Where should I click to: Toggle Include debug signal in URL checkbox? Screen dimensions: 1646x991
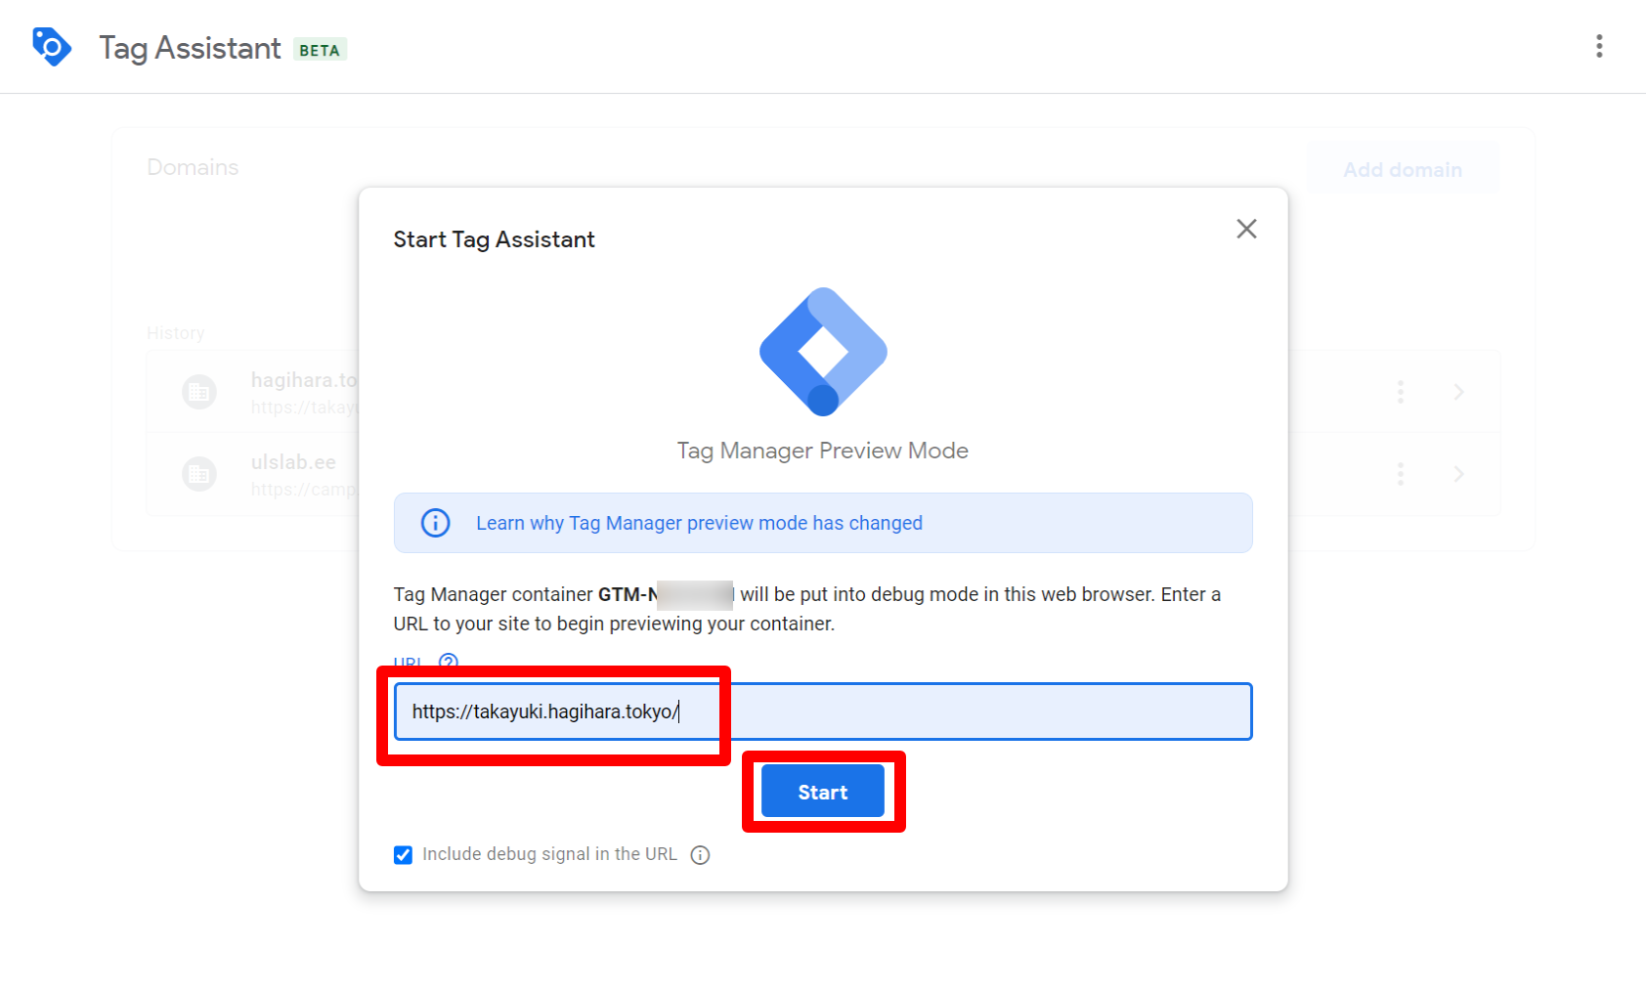(403, 855)
